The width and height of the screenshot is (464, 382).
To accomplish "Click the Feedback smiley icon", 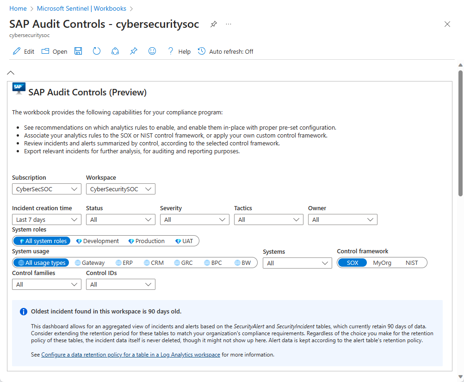I will pos(152,51).
